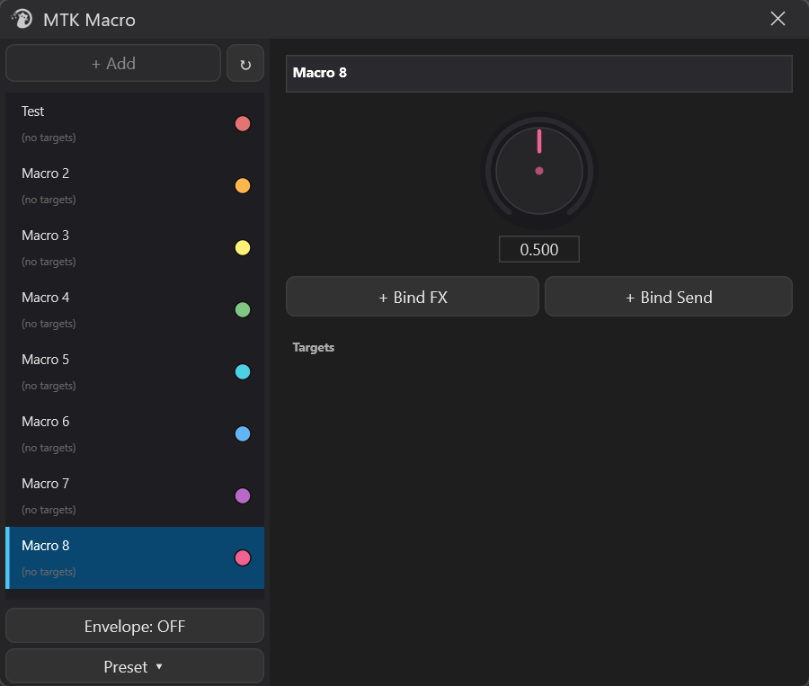Select the Test macro in the list
Image resolution: width=809 pixels, height=686 pixels.
(135, 124)
